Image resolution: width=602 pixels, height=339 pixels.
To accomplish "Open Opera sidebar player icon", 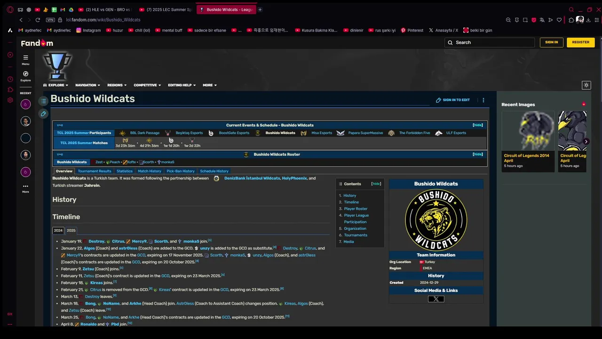I will [10, 55].
